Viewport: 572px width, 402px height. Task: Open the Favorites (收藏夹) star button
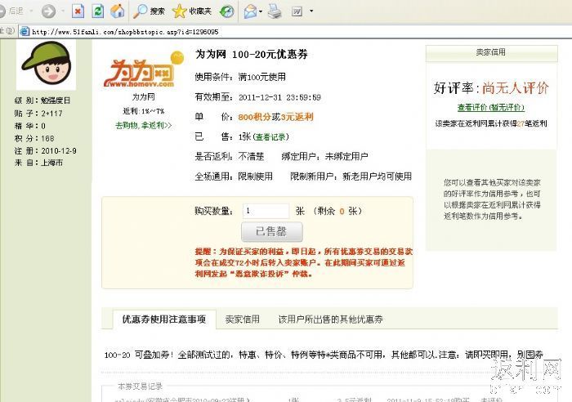click(x=191, y=11)
